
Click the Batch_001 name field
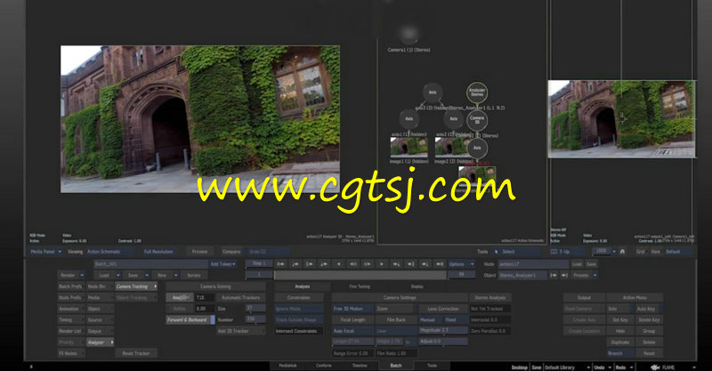point(150,264)
